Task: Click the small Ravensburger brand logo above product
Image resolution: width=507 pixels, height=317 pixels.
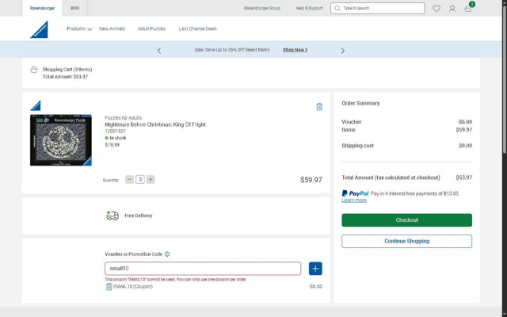Action: [x=36, y=105]
